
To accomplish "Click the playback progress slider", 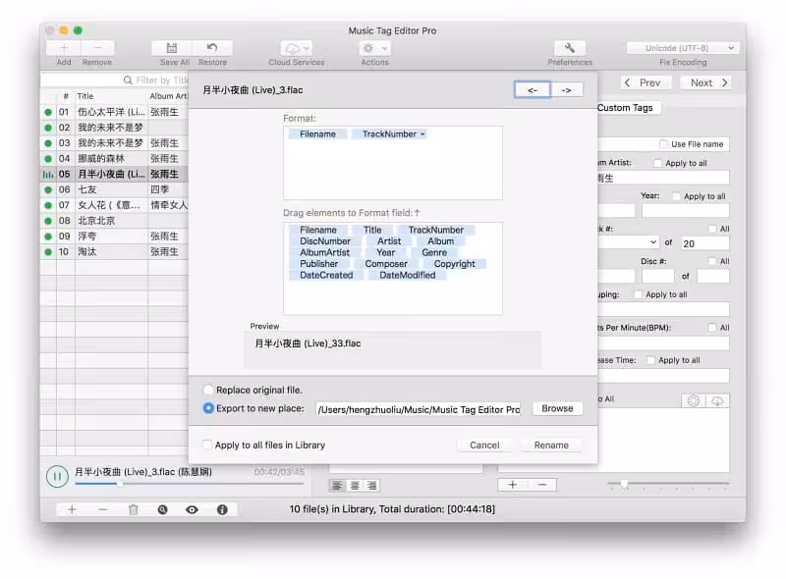I will (190, 484).
